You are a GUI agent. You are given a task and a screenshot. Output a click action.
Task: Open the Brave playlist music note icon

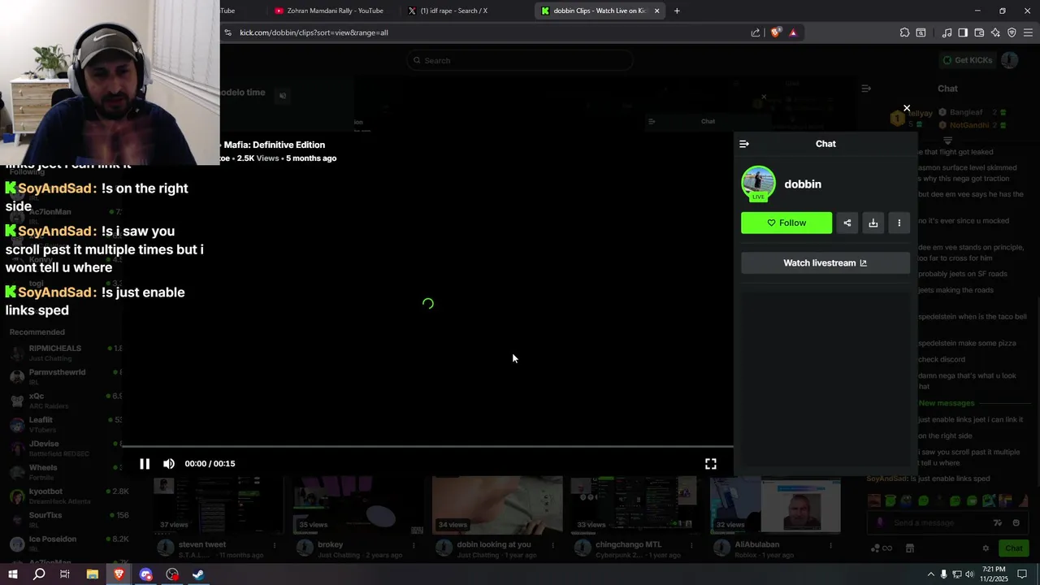(x=947, y=32)
